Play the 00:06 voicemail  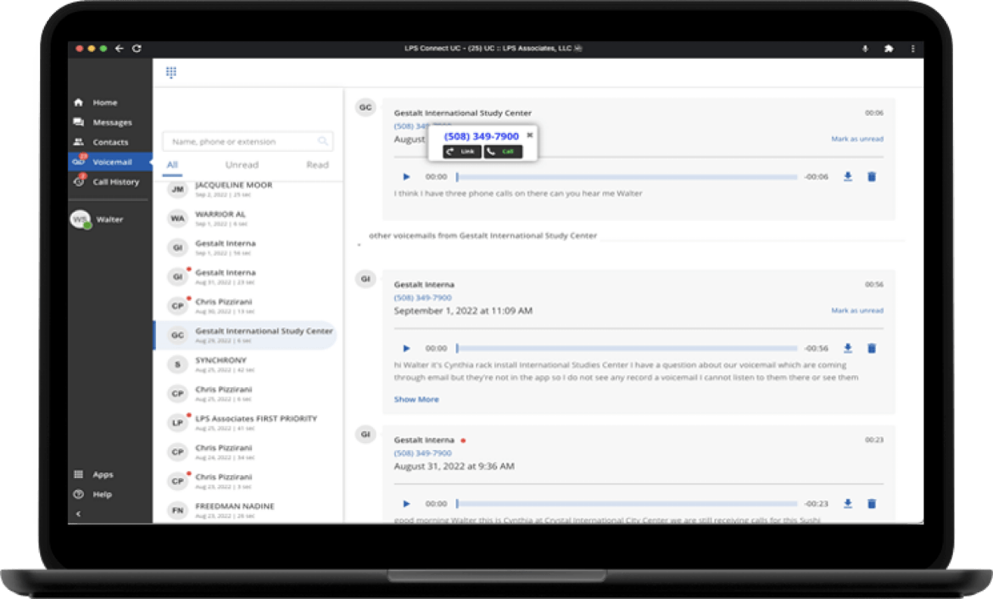click(406, 177)
